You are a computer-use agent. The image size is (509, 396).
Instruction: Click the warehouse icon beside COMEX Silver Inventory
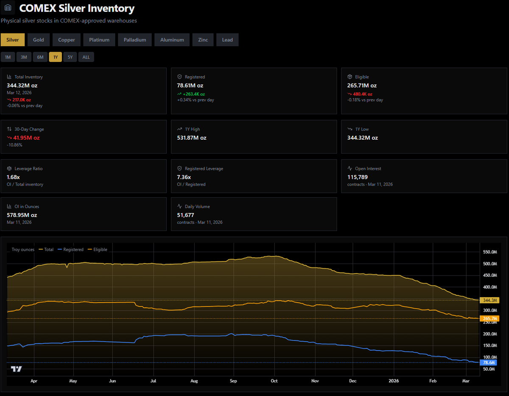(x=8, y=8)
